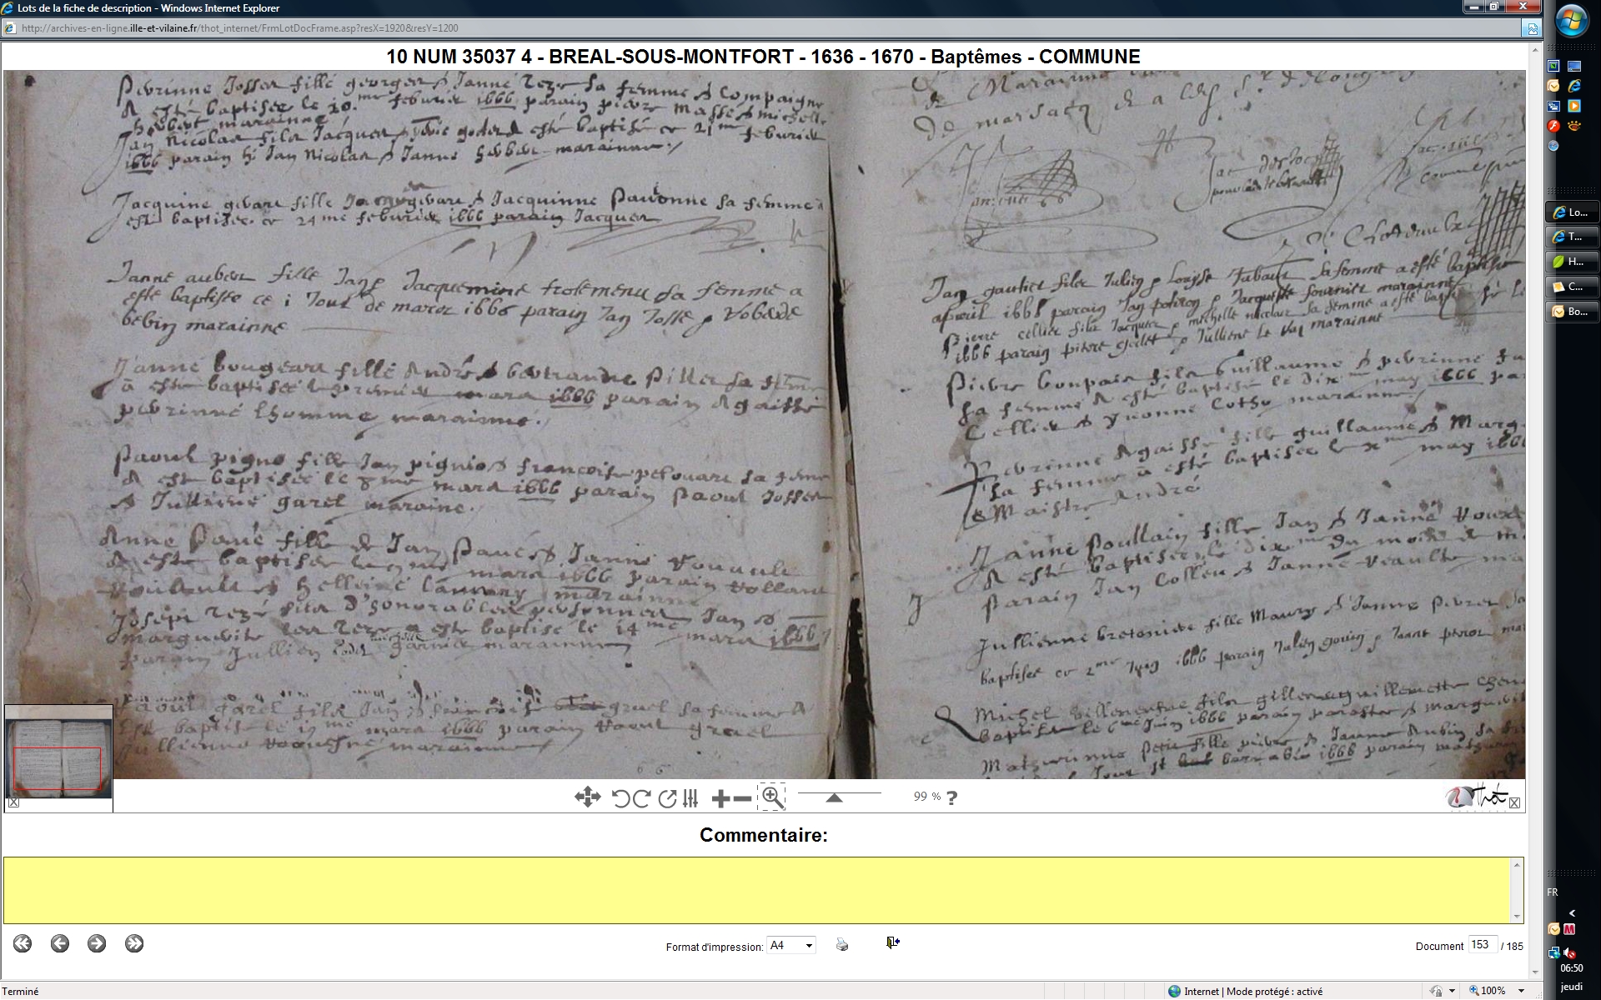This screenshot has height=1000, width=1601.
Task: Reset image orientation icon
Action: (667, 798)
